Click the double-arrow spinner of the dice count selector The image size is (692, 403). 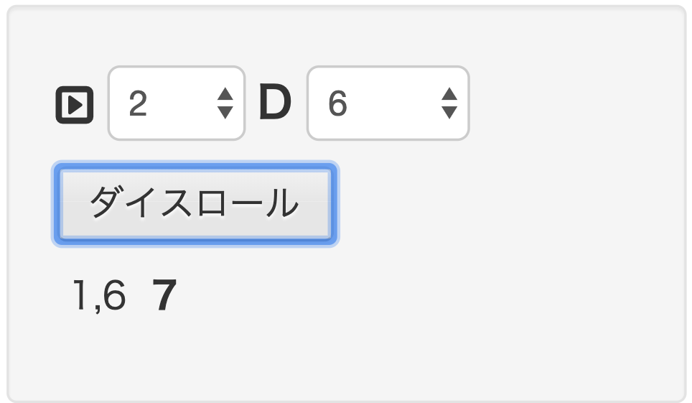coord(225,103)
